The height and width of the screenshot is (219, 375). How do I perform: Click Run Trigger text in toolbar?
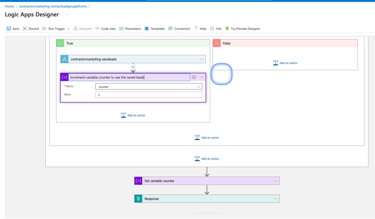point(57,29)
